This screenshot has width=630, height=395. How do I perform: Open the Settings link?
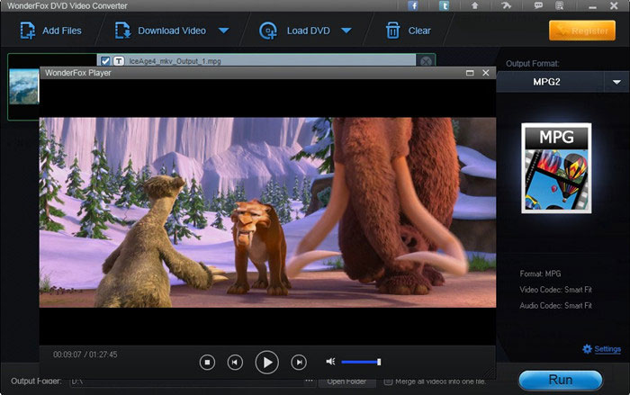[x=607, y=349]
